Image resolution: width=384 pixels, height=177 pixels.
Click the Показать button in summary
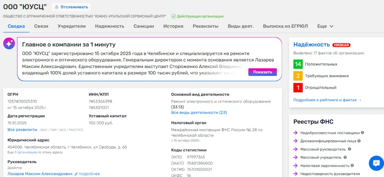click(x=262, y=72)
